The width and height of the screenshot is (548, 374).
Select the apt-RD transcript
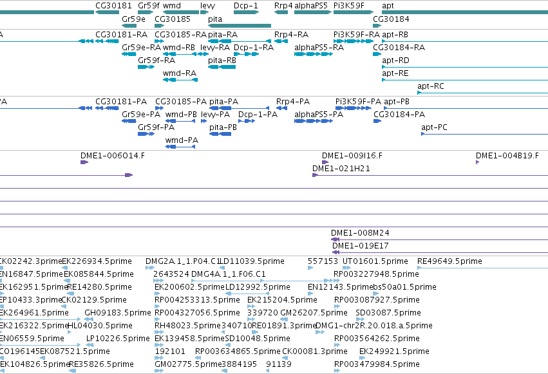tap(465, 67)
